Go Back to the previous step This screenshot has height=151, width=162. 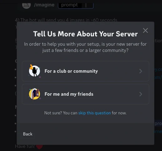tap(28, 134)
